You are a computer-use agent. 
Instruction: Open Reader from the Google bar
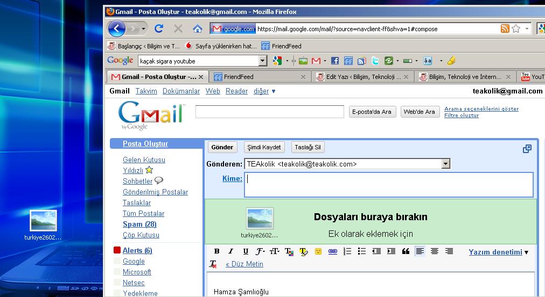point(237,91)
